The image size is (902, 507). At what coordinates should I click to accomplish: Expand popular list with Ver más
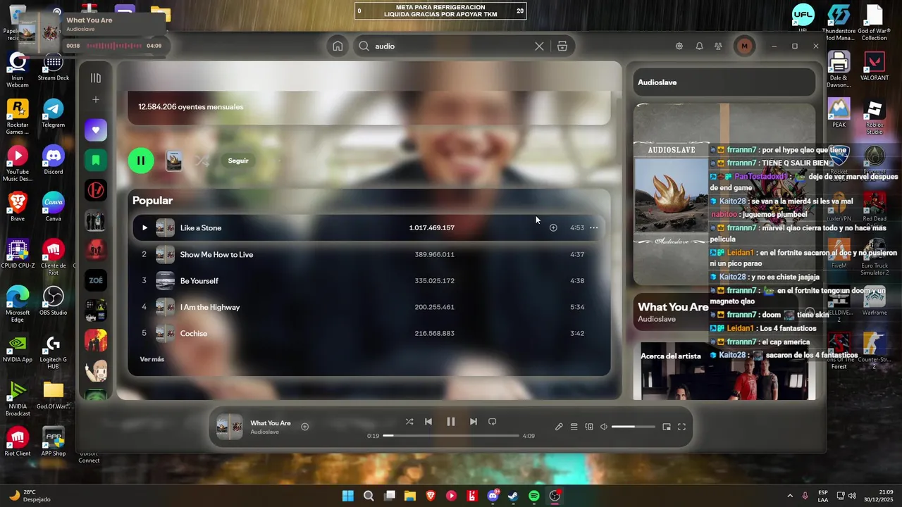(152, 359)
